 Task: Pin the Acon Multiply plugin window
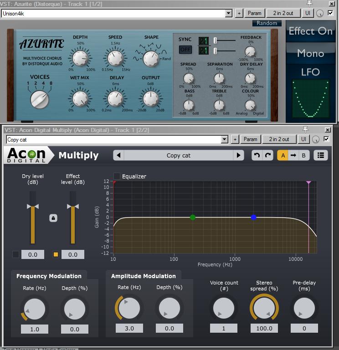tap(305, 129)
